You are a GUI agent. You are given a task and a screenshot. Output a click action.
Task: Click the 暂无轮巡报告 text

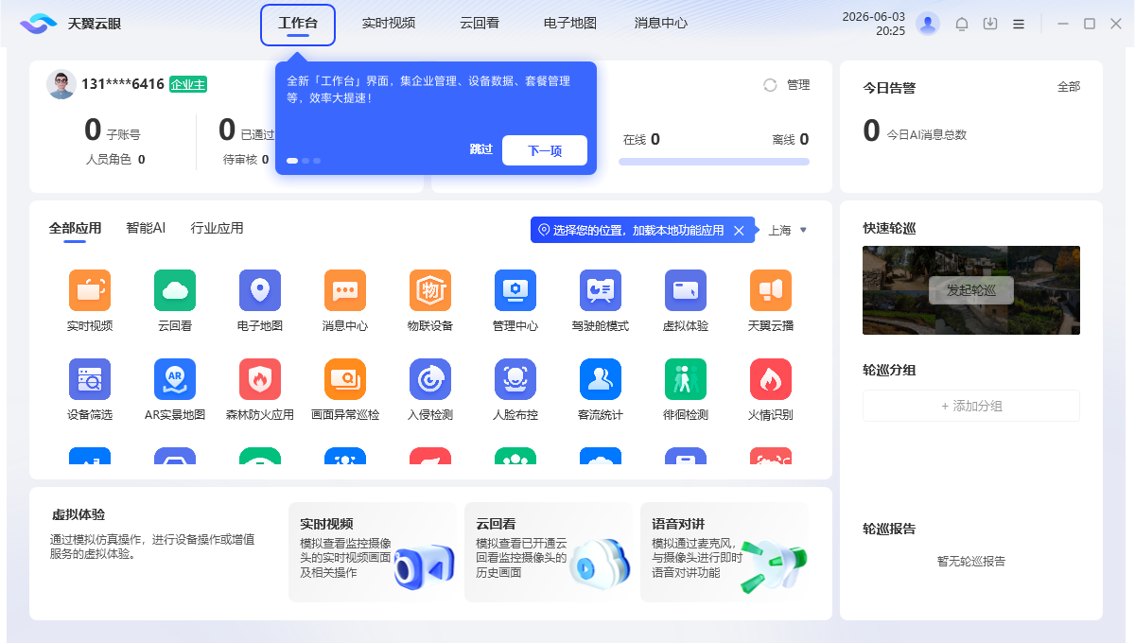(971, 561)
